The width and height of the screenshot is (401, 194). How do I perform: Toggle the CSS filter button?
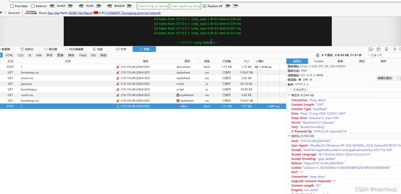[x=21, y=55]
